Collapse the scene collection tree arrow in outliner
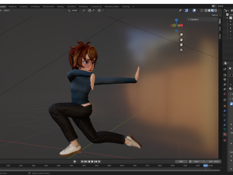Screen dimensions: 233x175 pyautogui.click(x=227, y=18)
